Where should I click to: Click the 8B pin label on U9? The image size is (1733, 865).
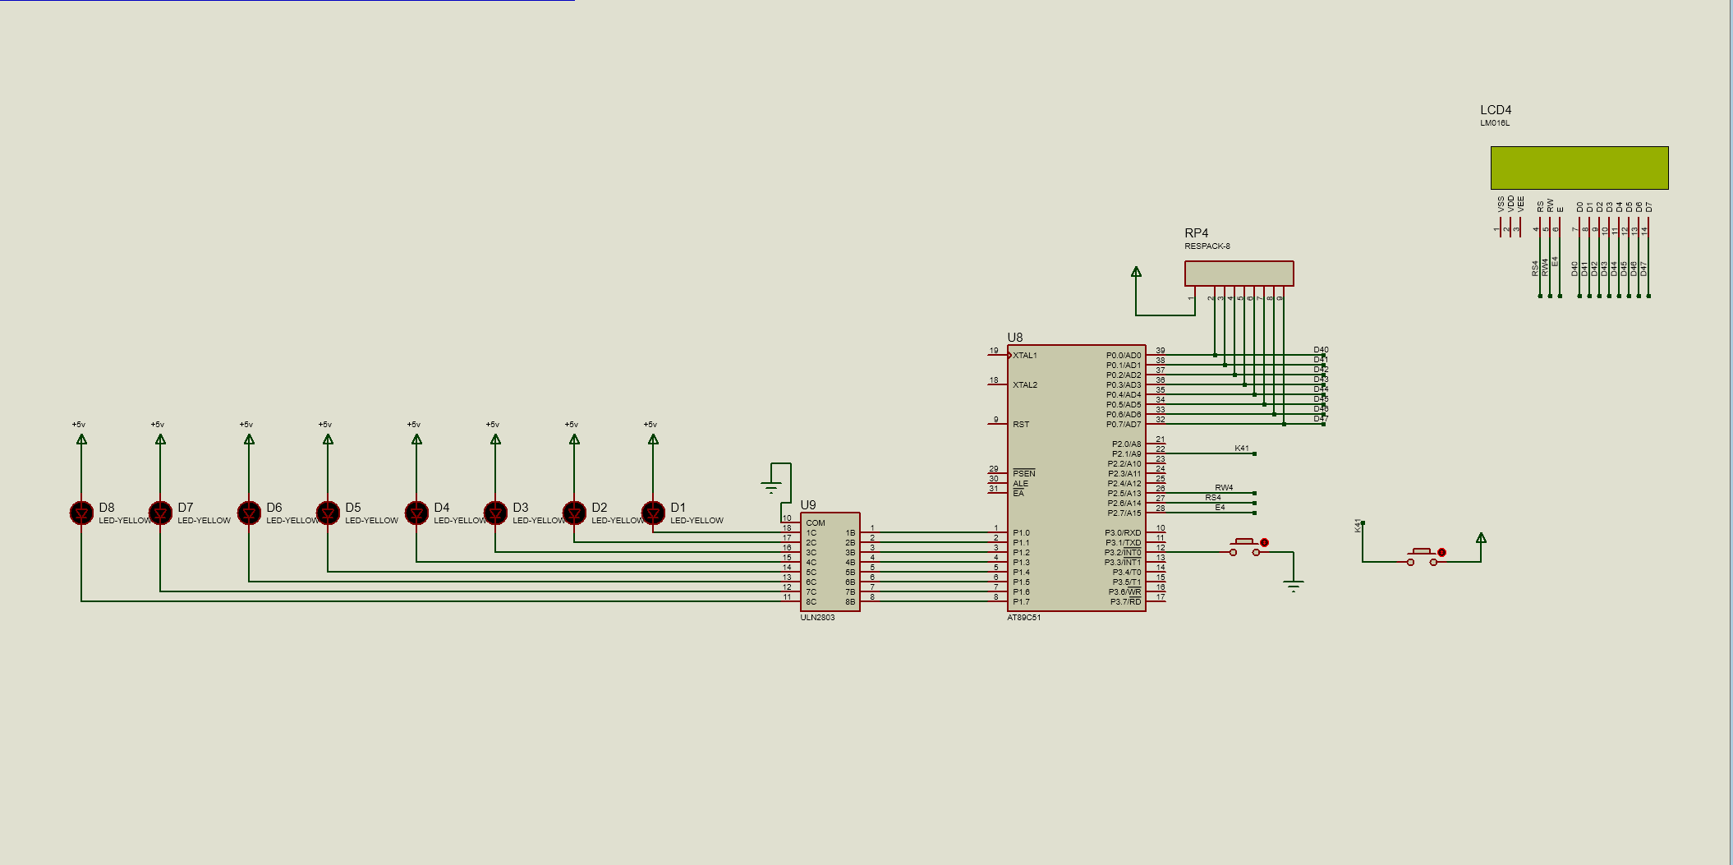click(x=850, y=602)
